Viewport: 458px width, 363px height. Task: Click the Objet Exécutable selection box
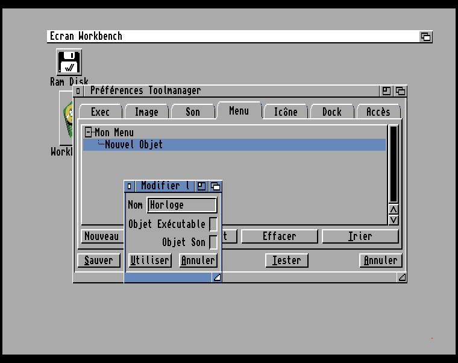click(x=213, y=224)
